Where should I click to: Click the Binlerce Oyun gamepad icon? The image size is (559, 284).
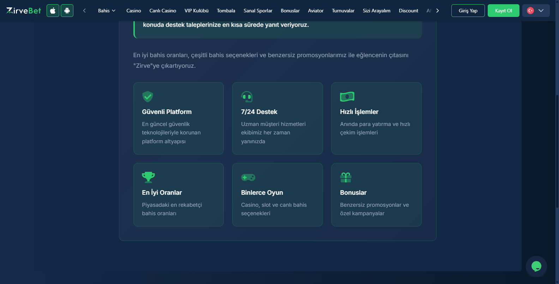[x=248, y=177]
